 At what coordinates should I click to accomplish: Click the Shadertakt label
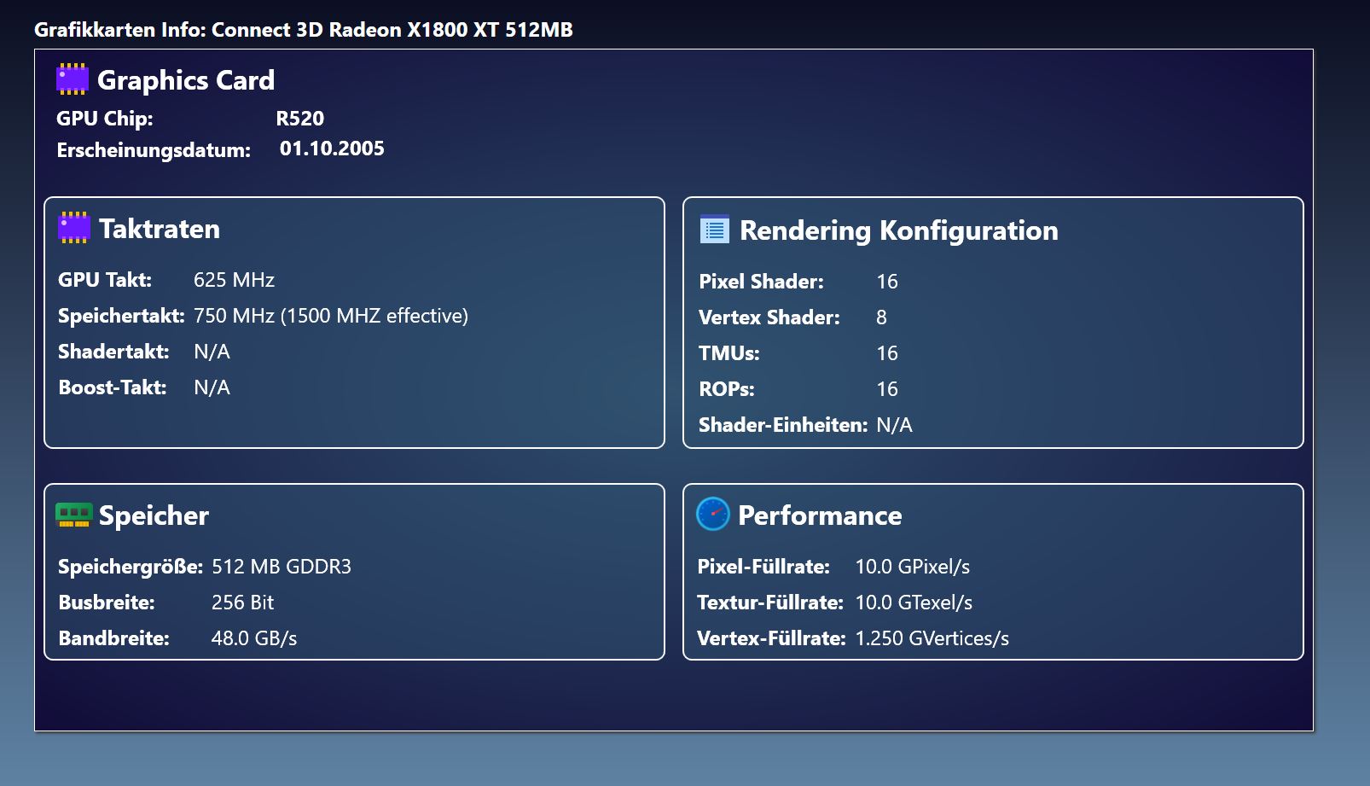click(113, 352)
